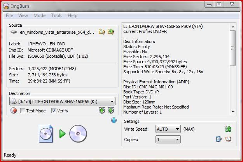
Task: Click the Ready status bar text
Action: tap(10, 155)
